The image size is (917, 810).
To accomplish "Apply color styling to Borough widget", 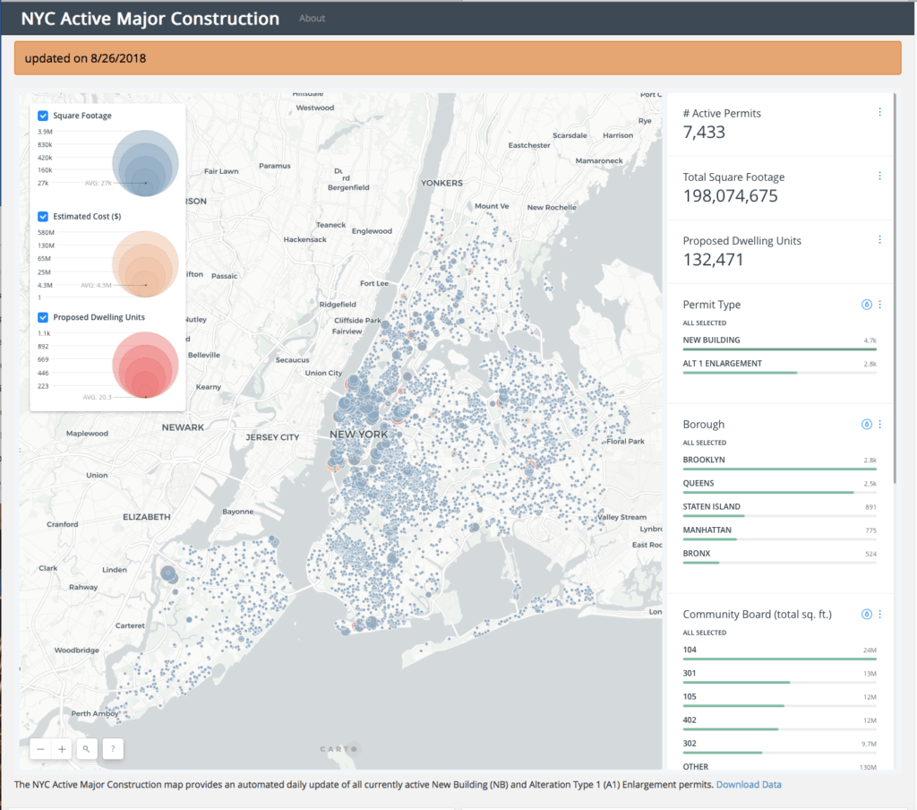I will [x=866, y=424].
